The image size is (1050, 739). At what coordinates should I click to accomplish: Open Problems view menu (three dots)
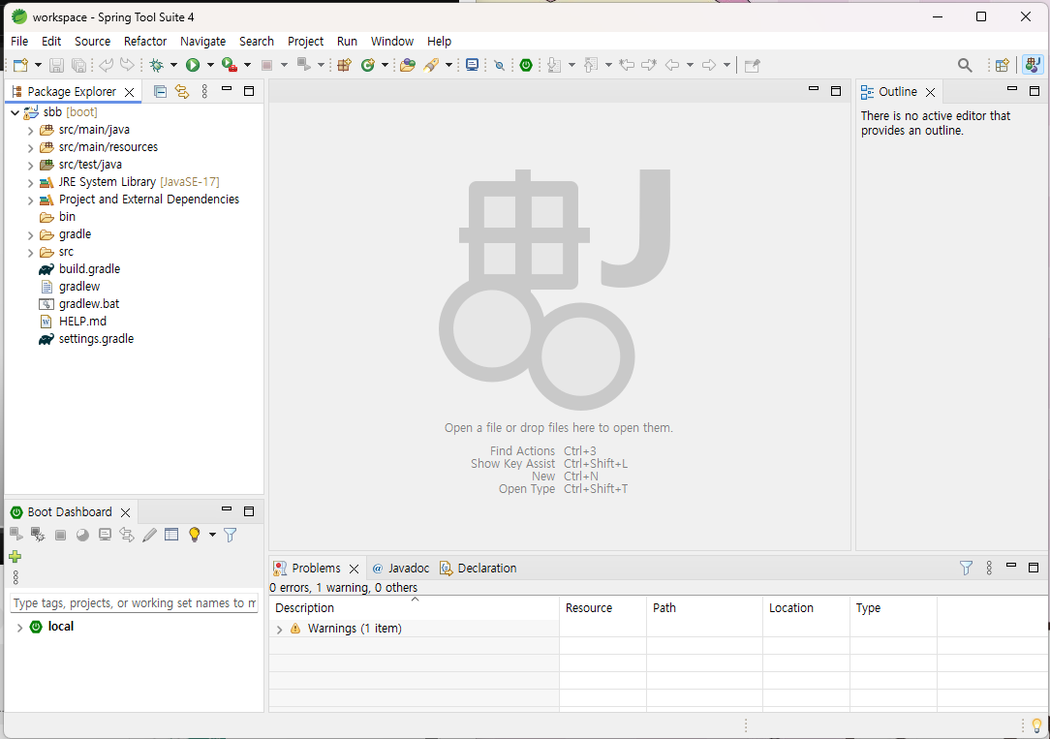point(989,568)
